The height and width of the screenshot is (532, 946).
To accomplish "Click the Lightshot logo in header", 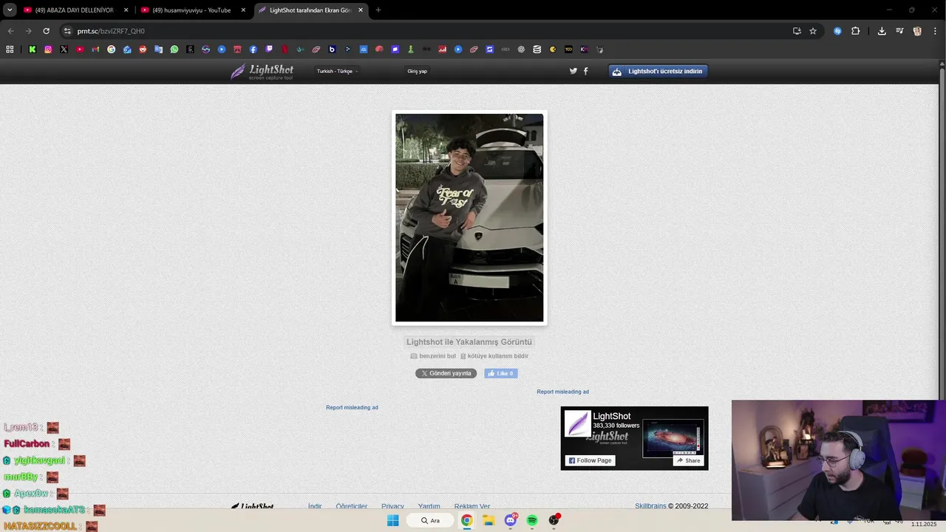I will pyautogui.click(x=262, y=72).
